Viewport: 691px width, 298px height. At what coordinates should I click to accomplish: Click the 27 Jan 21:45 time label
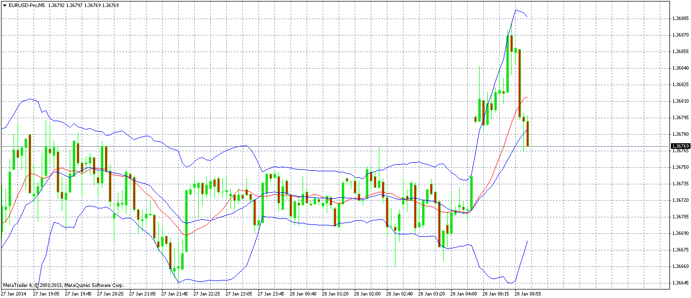175,294
